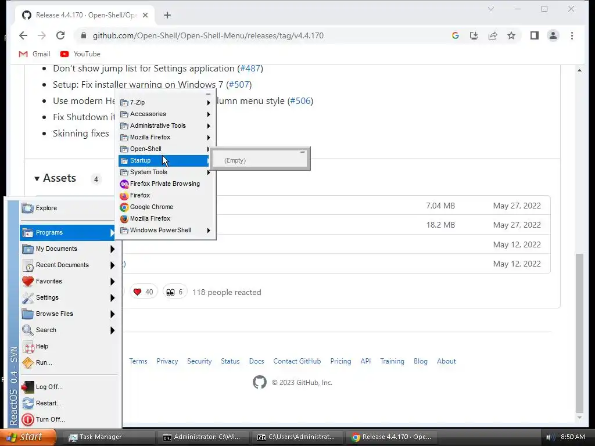
Task: Click the Firefox shortcut icon in Programs
Action: click(x=124, y=196)
